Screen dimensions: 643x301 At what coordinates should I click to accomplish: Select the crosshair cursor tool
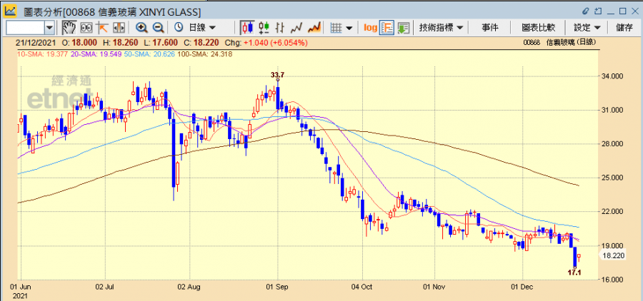[x=102, y=27]
